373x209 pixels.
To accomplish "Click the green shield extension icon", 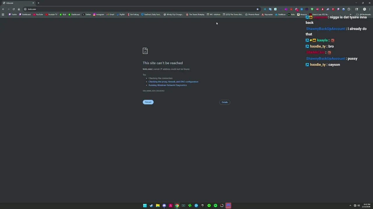I will [312, 9].
